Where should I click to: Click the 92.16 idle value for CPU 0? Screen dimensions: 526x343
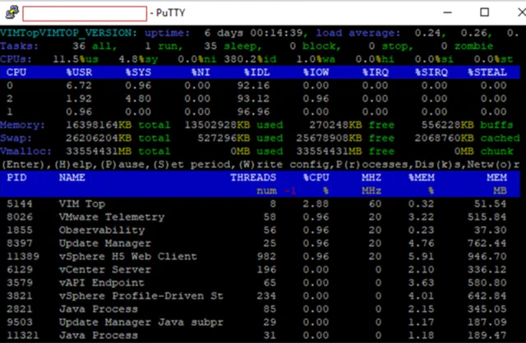coord(254,85)
